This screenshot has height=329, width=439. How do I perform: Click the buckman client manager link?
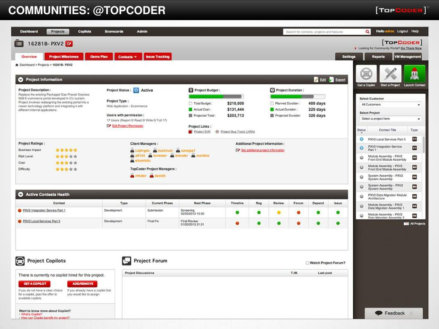coord(165,150)
